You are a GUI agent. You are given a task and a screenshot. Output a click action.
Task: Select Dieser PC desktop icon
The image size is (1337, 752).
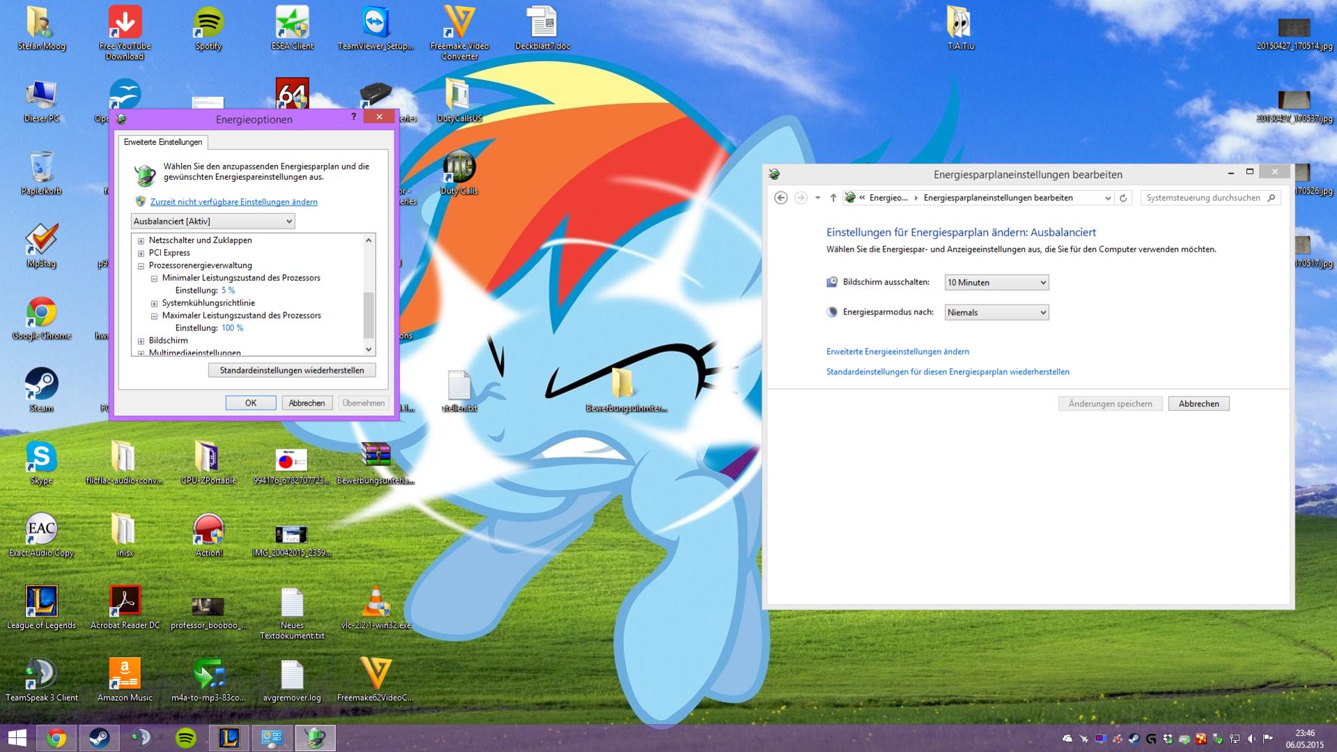point(41,101)
